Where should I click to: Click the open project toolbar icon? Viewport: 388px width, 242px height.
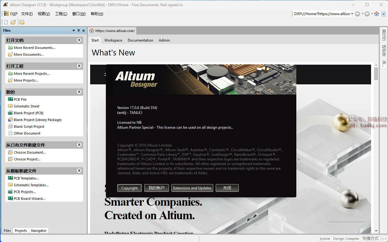click(22, 22)
